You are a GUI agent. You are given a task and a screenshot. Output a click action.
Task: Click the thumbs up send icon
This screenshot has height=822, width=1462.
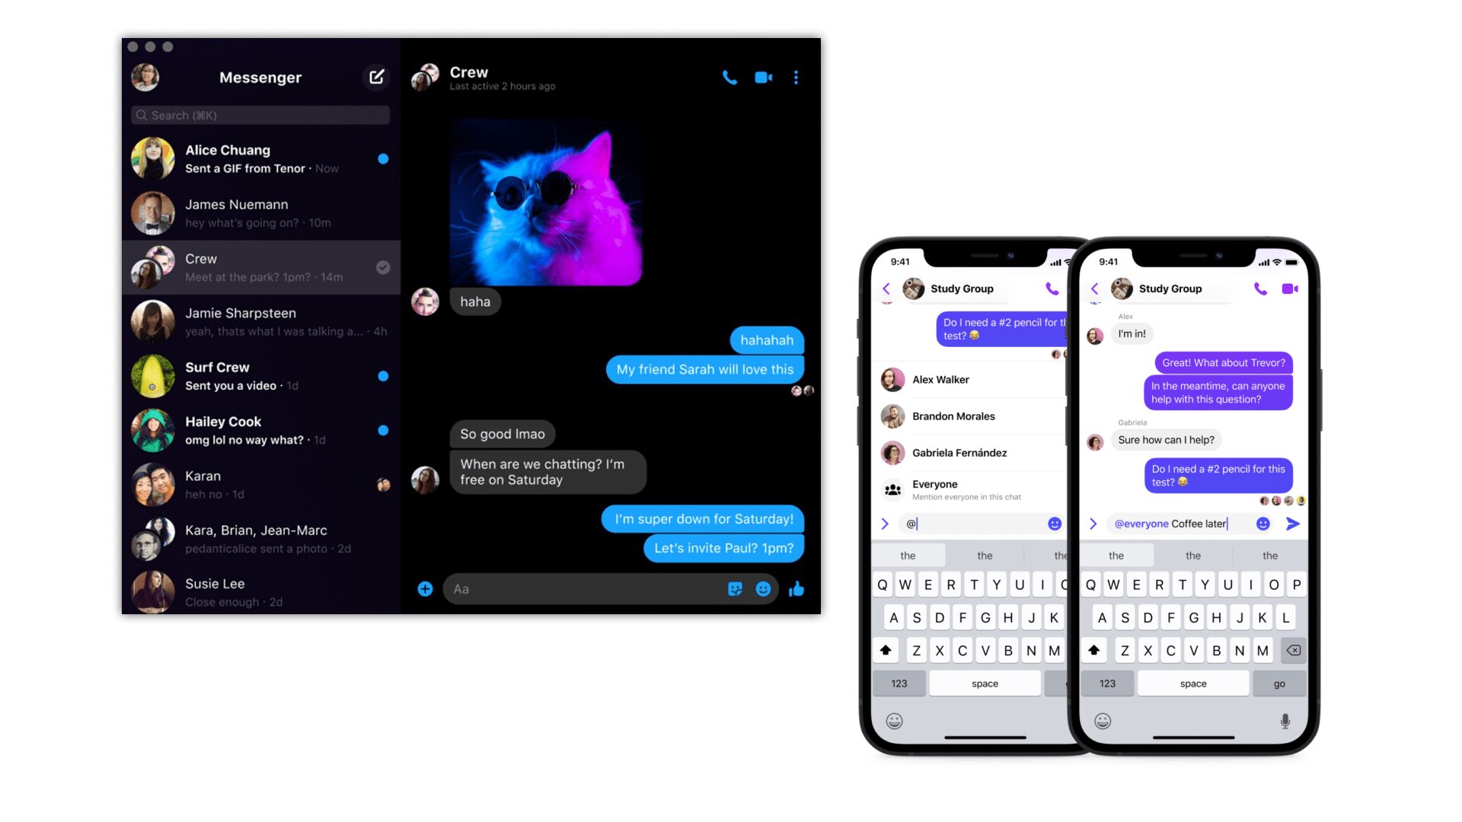tap(796, 589)
